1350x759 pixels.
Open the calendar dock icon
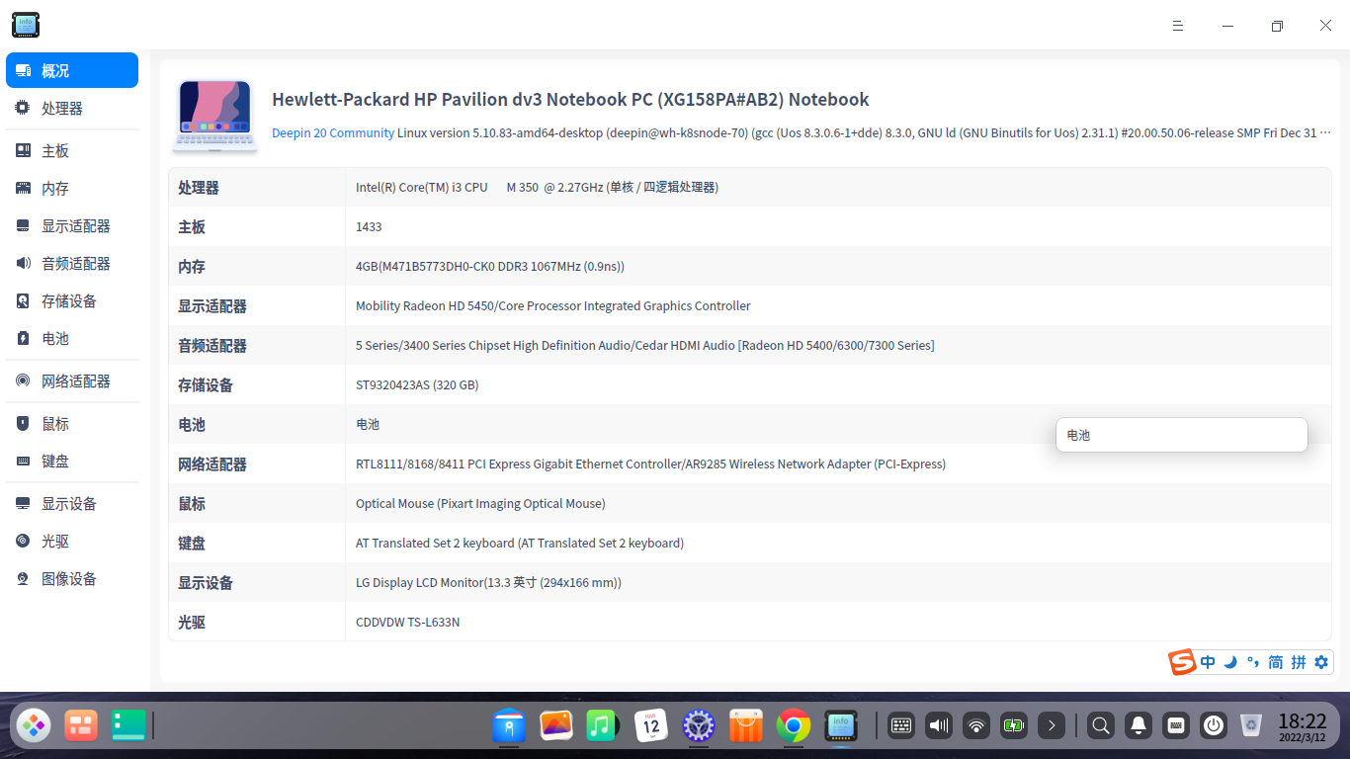tap(651, 726)
